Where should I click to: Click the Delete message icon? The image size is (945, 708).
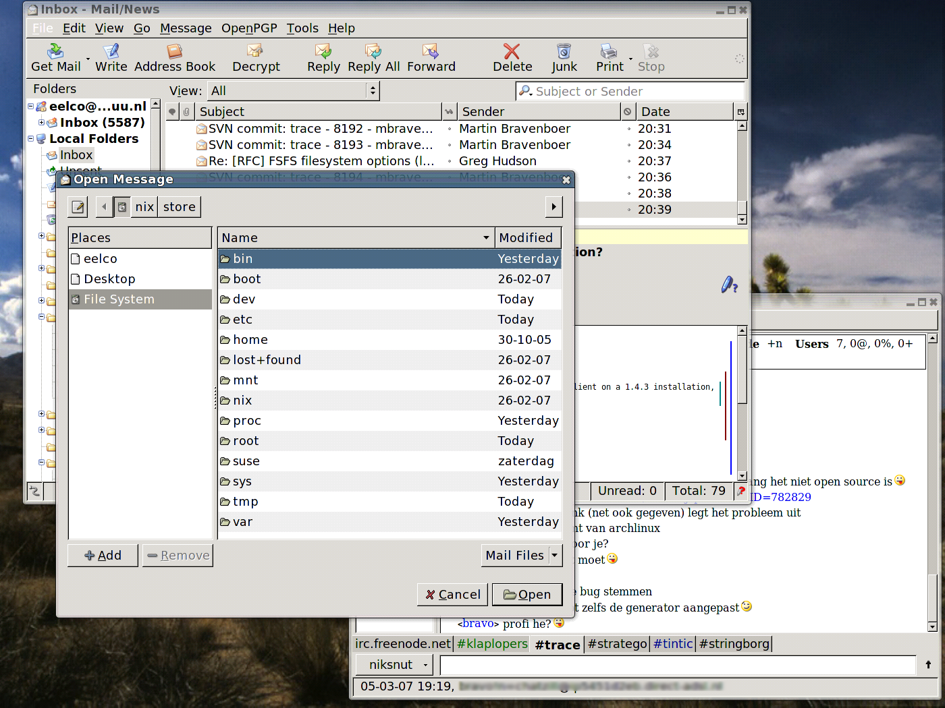pos(512,51)
